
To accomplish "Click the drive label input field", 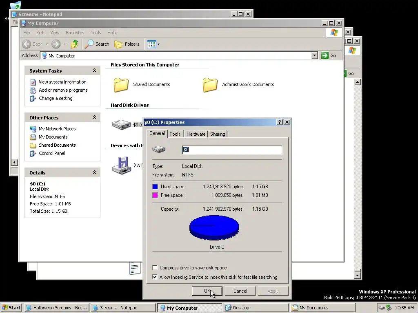I will (232, 150).
